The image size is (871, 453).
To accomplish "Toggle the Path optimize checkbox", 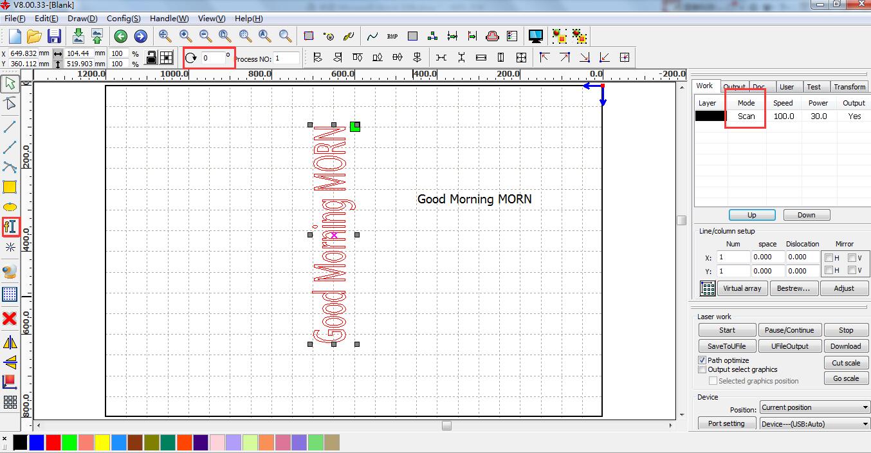I will (702, 360).
